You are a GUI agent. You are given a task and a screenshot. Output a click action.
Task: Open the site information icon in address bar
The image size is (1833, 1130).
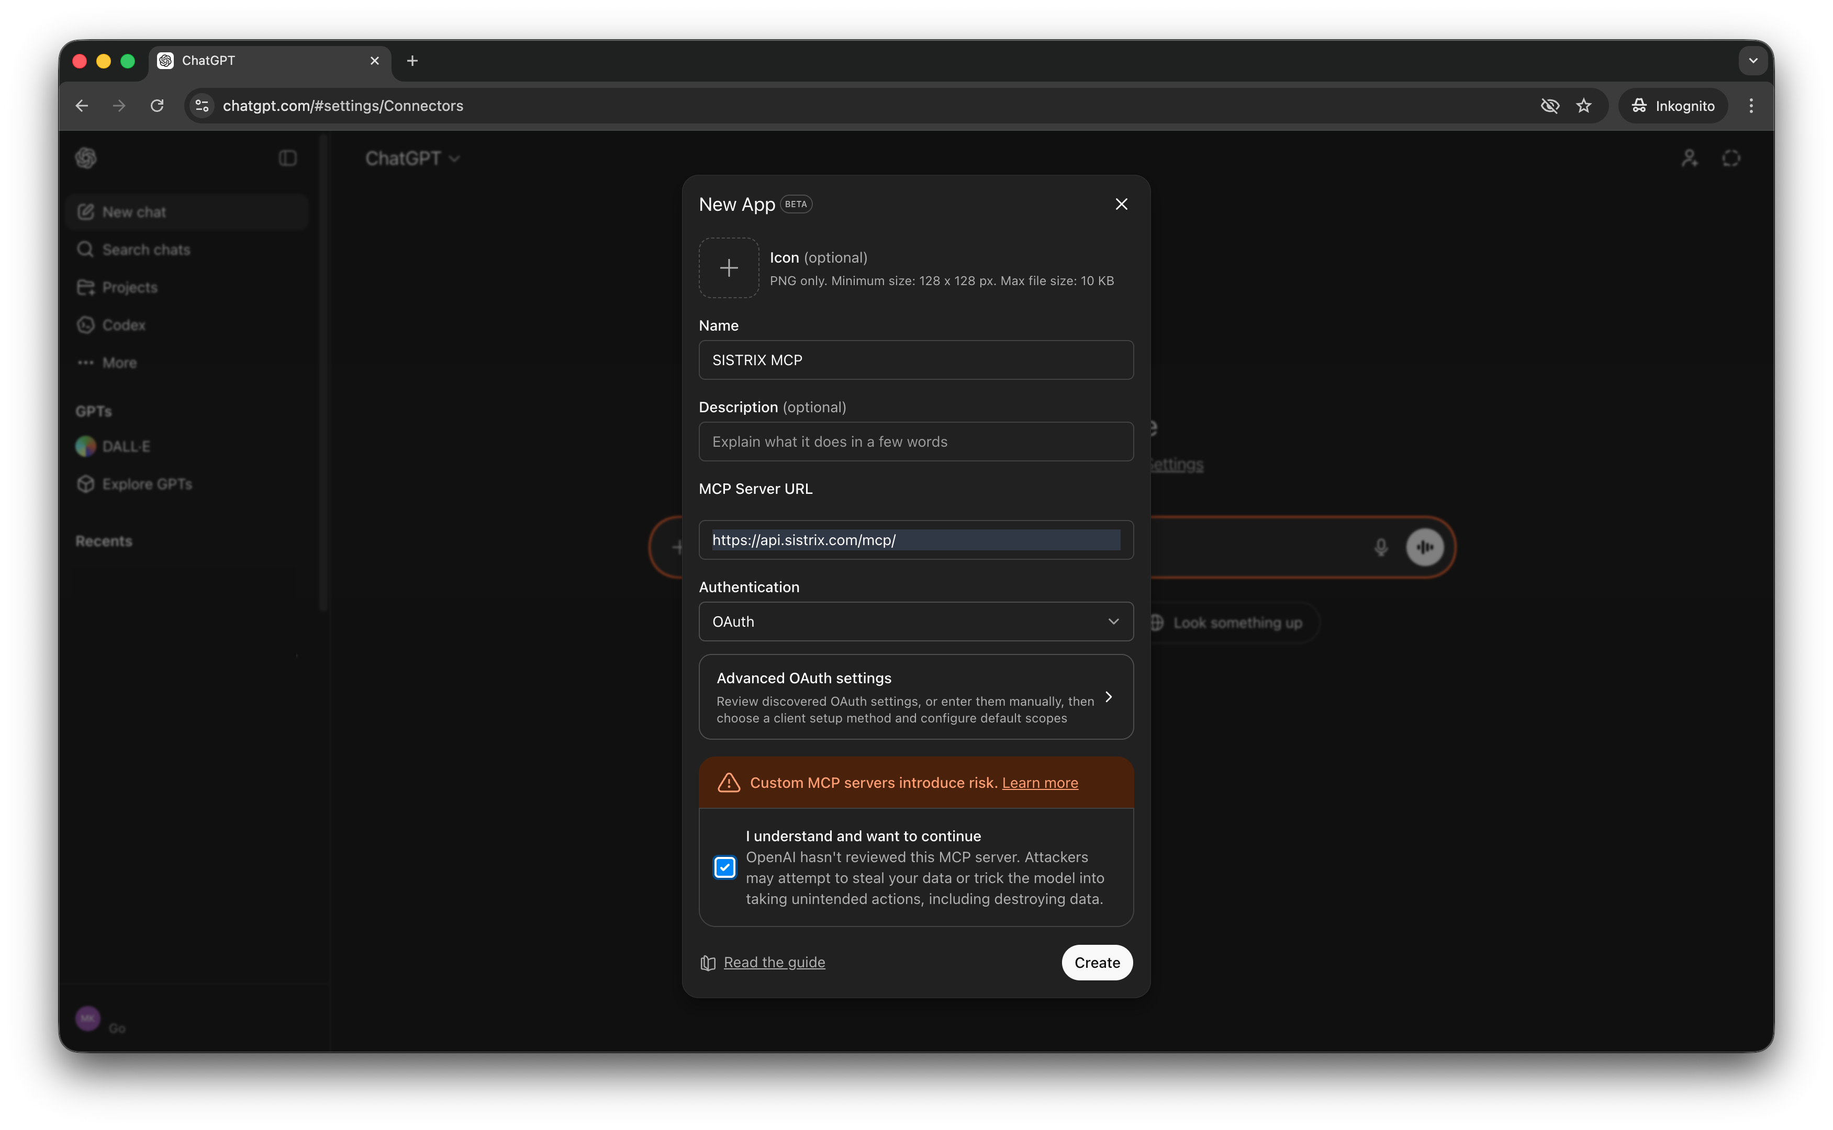point(202,106)
